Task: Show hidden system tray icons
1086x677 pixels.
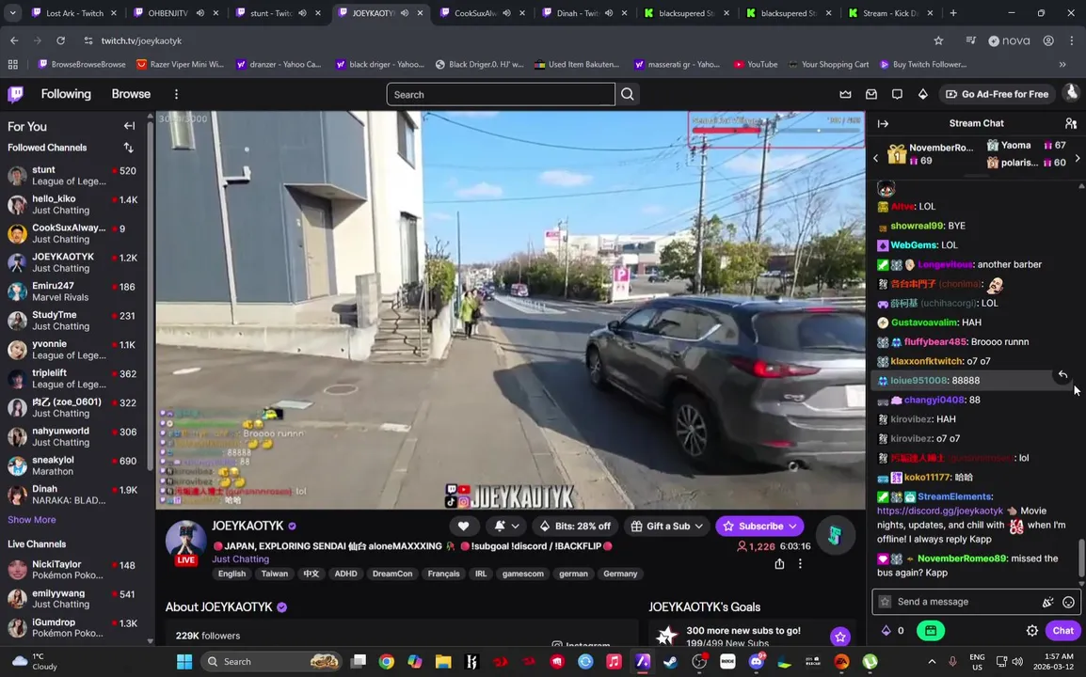Action: point(932,662)
